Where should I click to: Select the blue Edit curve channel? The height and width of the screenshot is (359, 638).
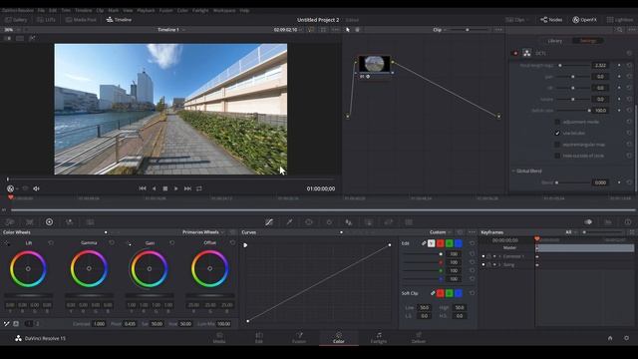coord(459,243)
